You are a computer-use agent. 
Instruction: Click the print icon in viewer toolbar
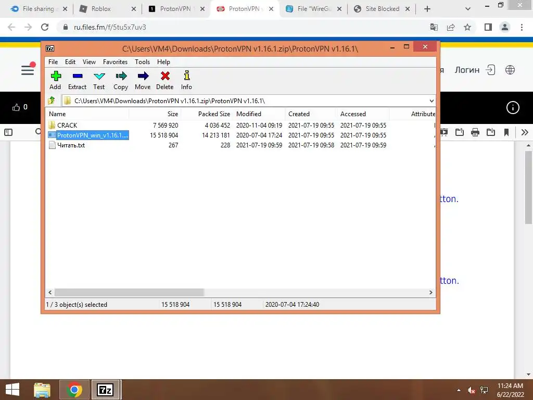[x=475, y=132]
